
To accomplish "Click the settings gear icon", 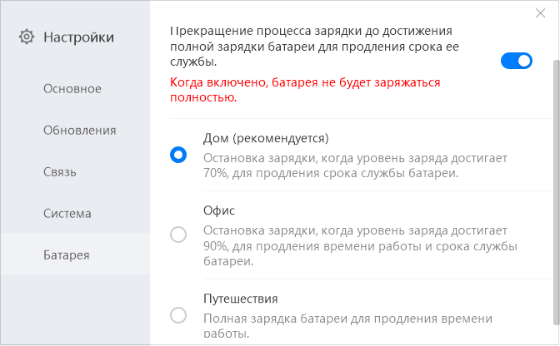I will click(x=27, y=37).
